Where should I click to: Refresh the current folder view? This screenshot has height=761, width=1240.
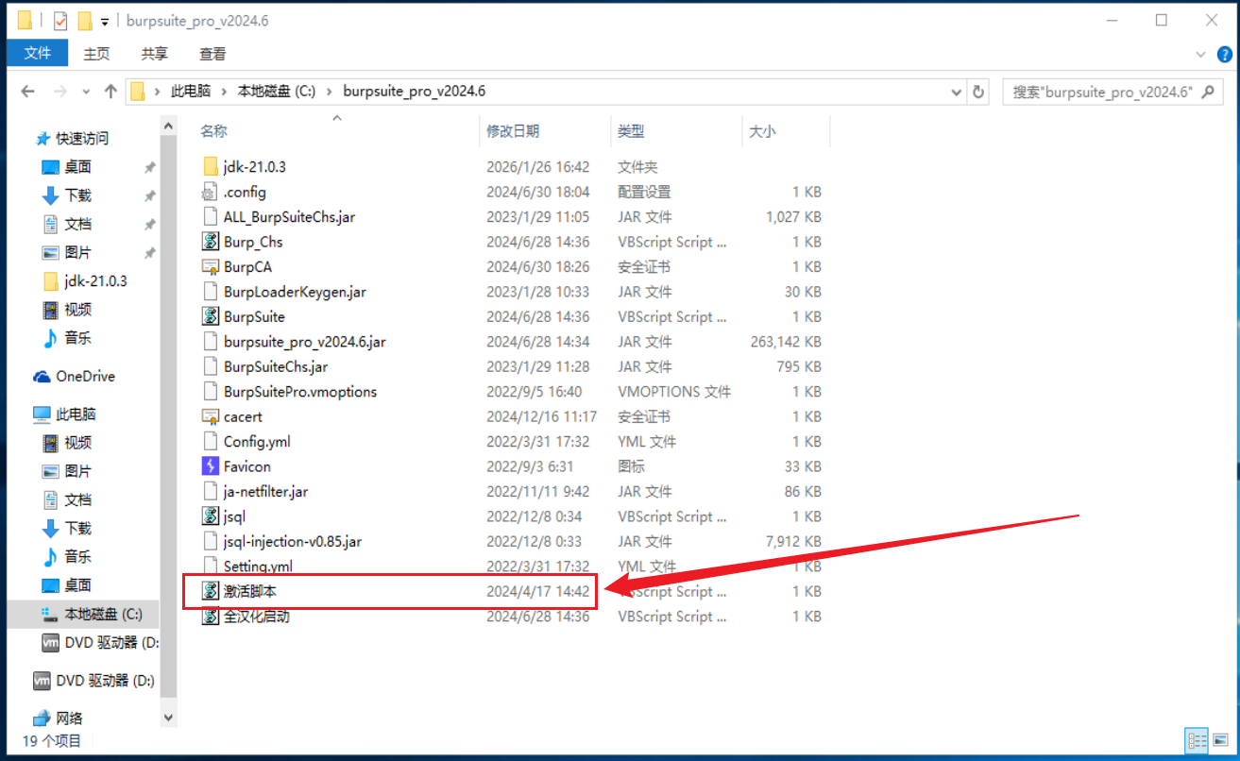(978, 92)
